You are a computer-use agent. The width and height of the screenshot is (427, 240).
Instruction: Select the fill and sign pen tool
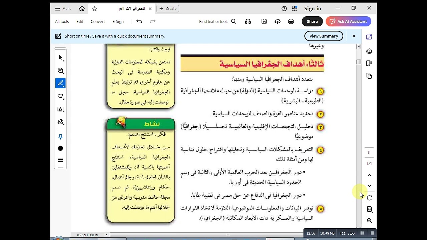(60, 121)
